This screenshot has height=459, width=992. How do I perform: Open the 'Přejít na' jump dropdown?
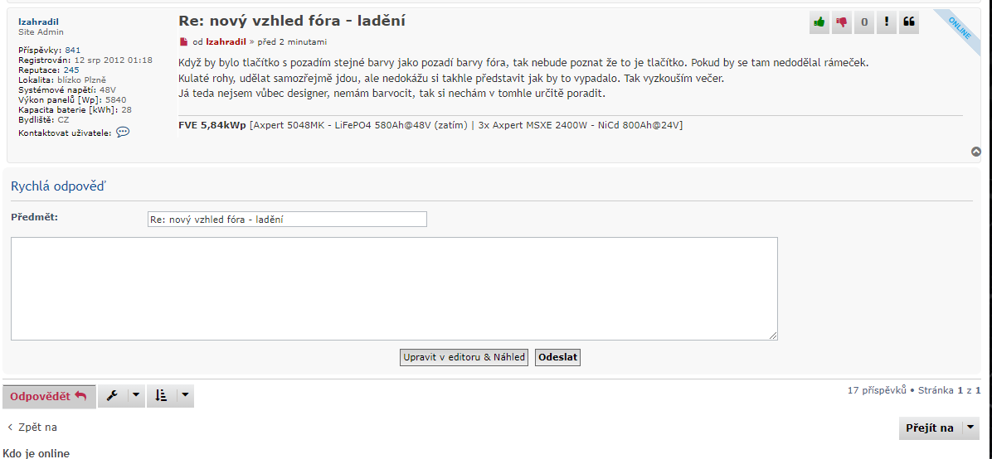[939, 428]
